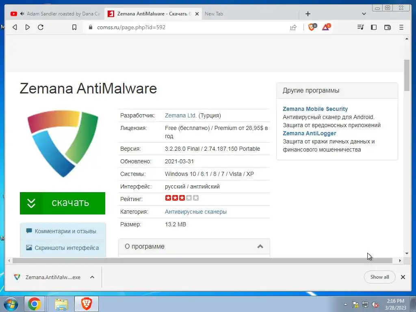This screenshot has height=312, width=416.
Task: Open the Brave hamburger main menu
Action: (401, 27)
